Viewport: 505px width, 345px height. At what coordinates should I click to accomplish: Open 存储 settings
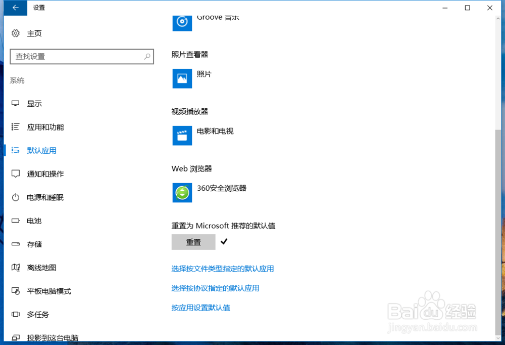tap(34, 244)
